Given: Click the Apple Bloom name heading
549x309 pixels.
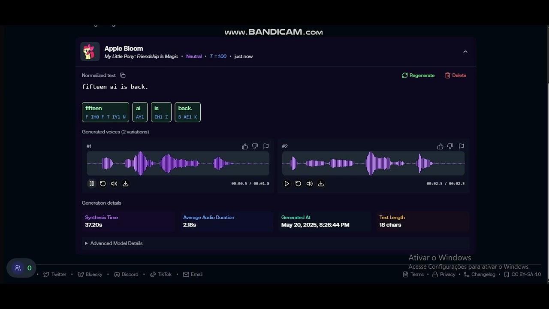Looking at the screenshot, I should 124,48.
